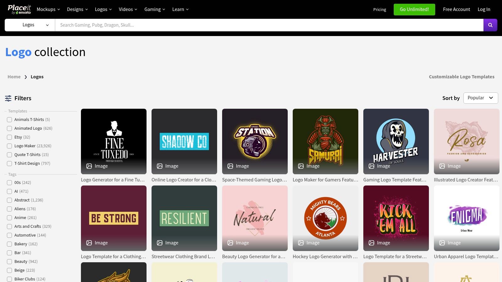The width and height of the screenshot is (502, 282).
Task: Check the Abstract tag filter
Action: click(9, 200)
